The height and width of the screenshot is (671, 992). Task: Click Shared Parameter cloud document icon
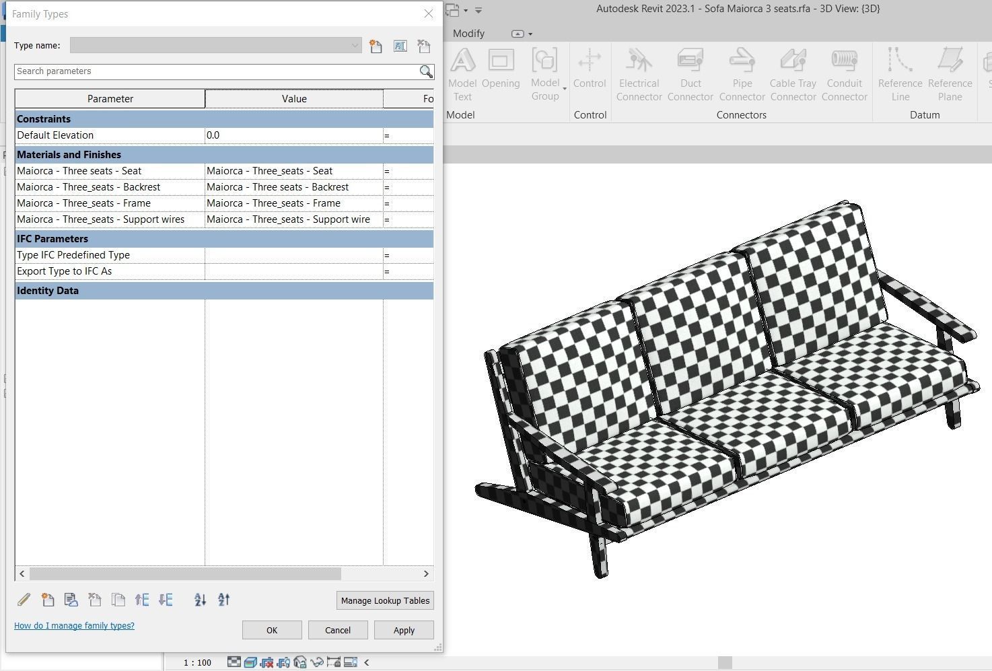(x=71, y=600)
